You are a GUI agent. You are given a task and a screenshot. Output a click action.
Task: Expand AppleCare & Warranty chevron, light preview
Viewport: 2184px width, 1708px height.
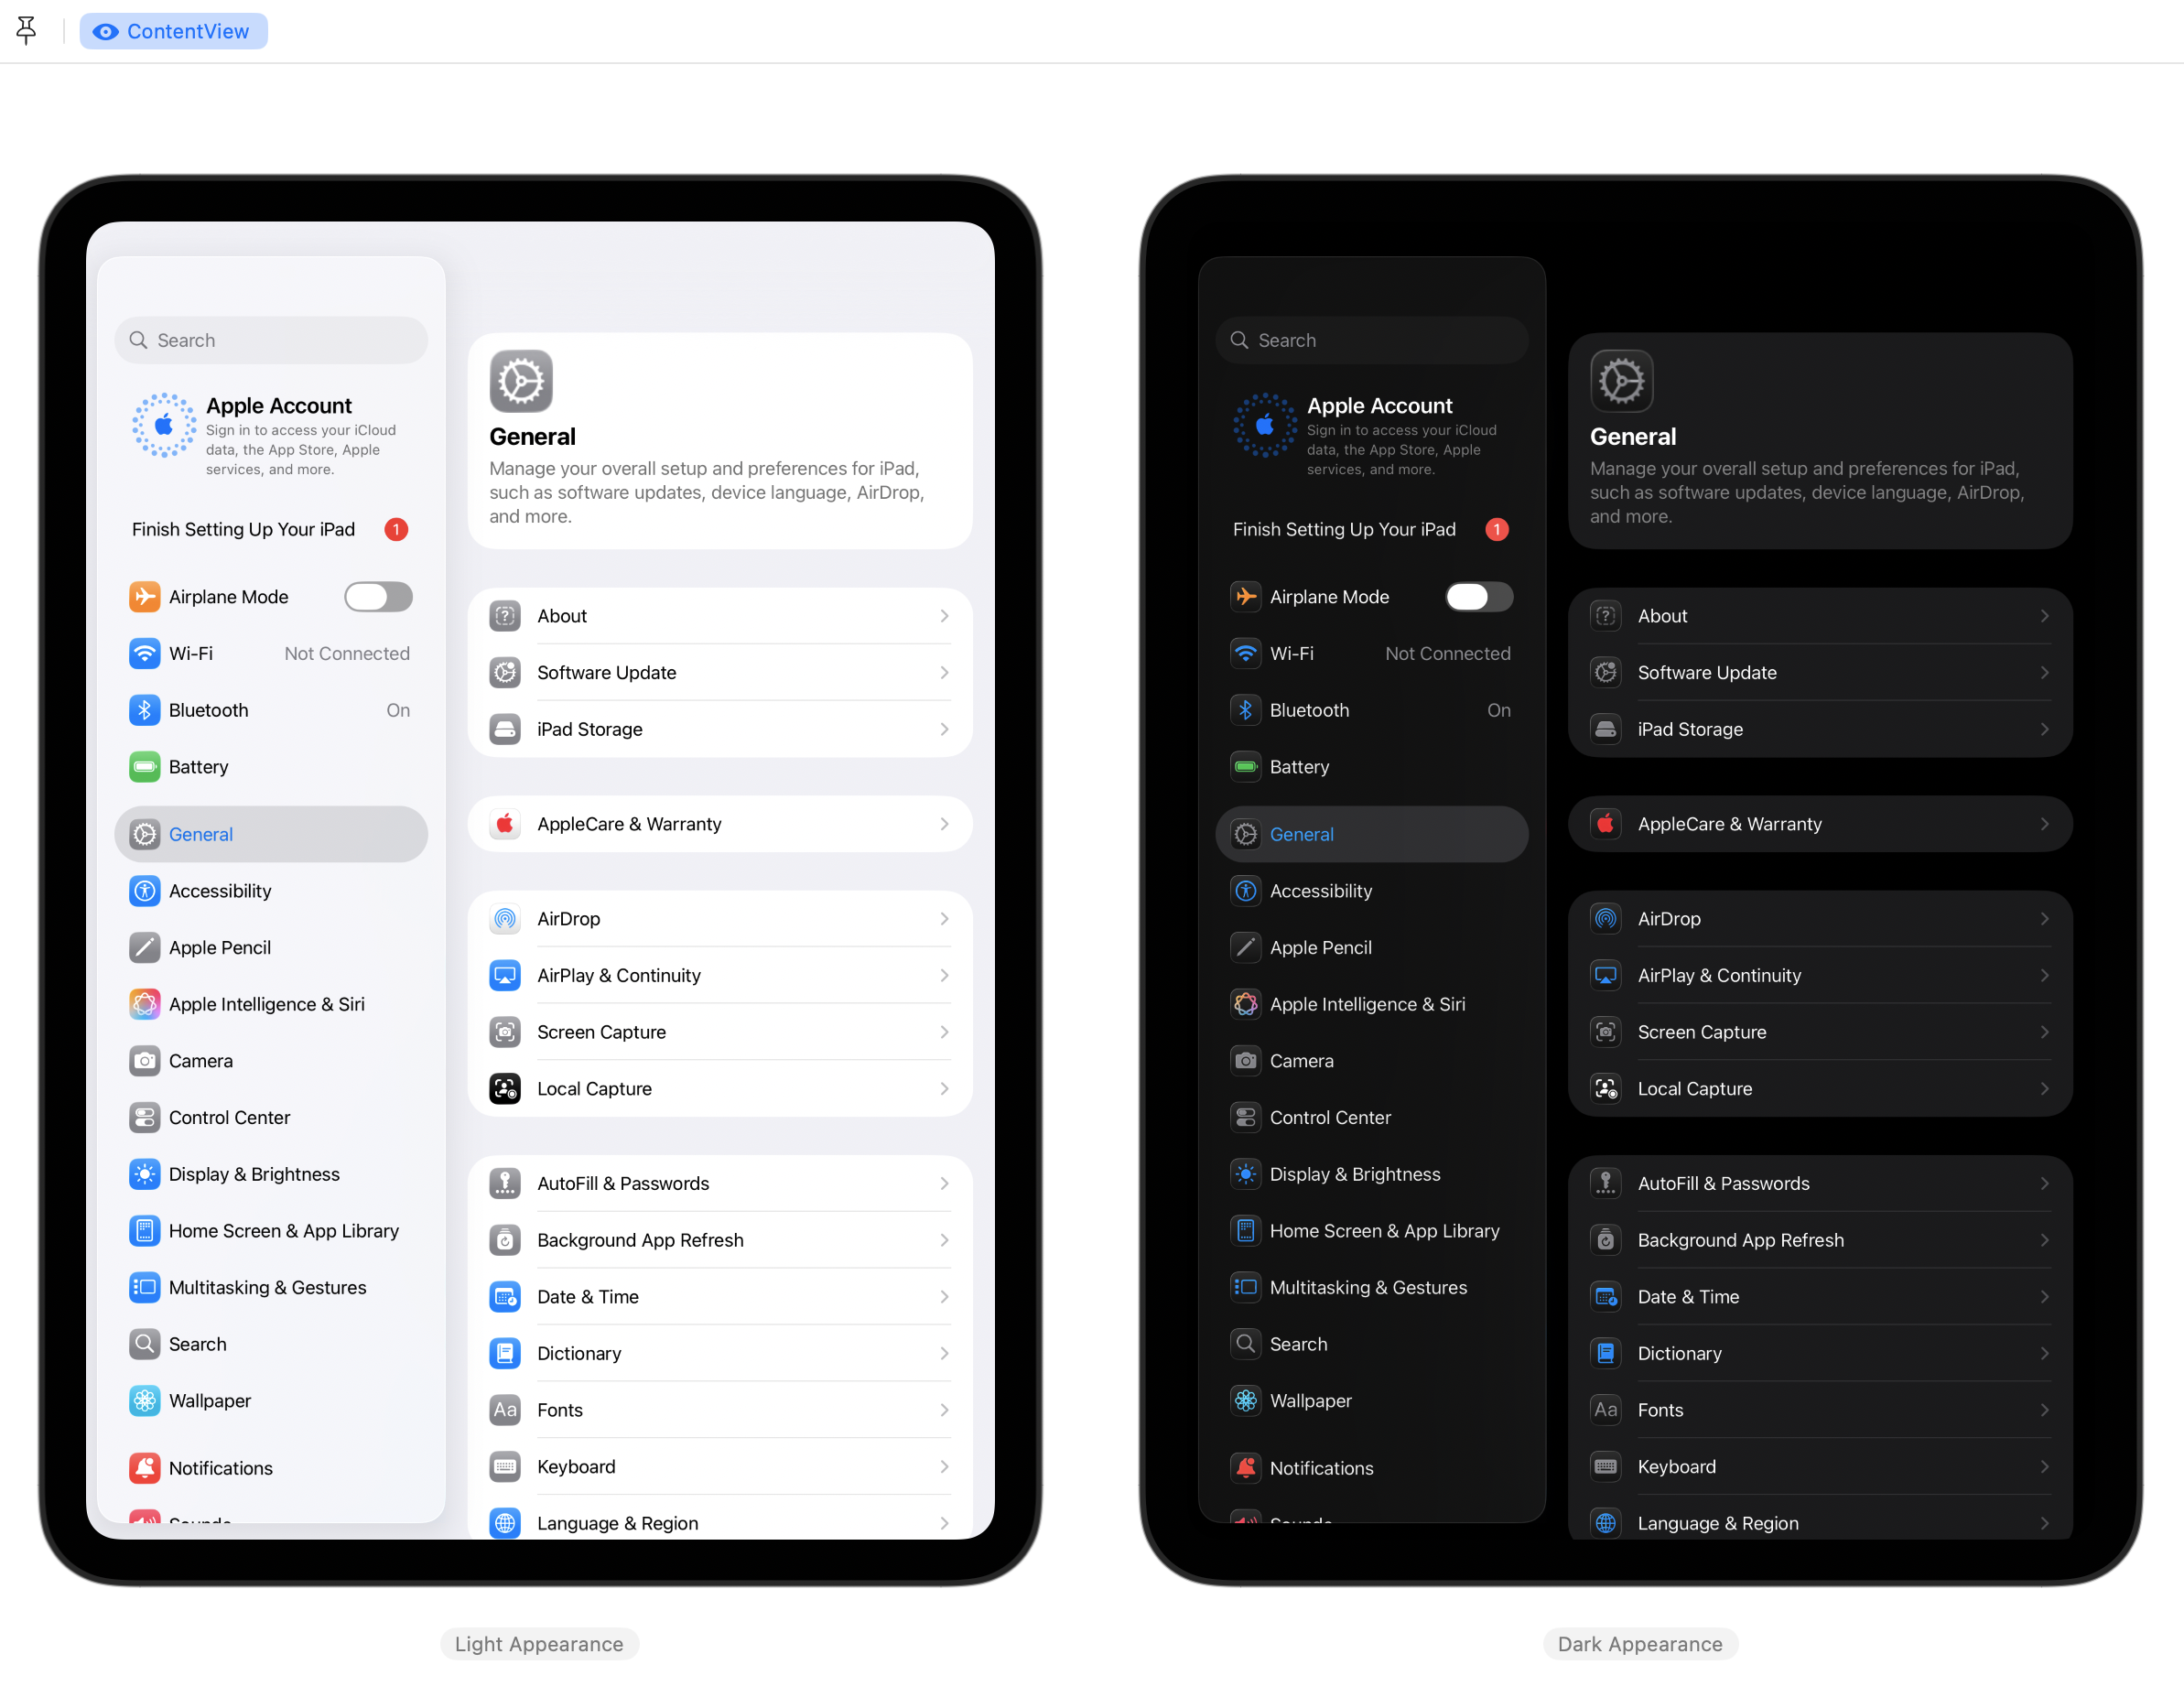944,824
